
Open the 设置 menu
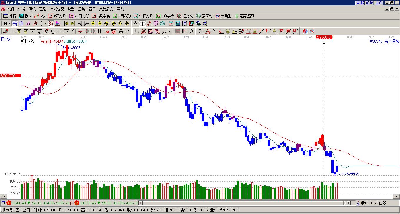click(71, 9)
